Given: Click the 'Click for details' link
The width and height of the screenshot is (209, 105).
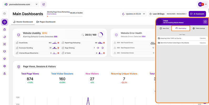Looking at the screenshot, I should tap(52, 14).
